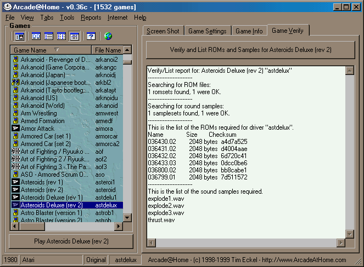The image size is (364, 267).
Task: Select the selected Asteroids Deluxe (rev 2) row
Action: point(67,205)
